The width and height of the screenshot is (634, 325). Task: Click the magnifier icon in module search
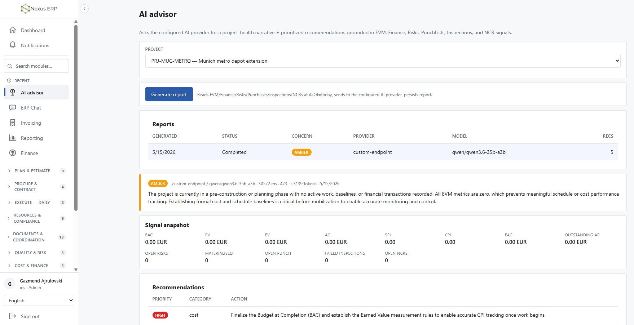pos(10,66)
